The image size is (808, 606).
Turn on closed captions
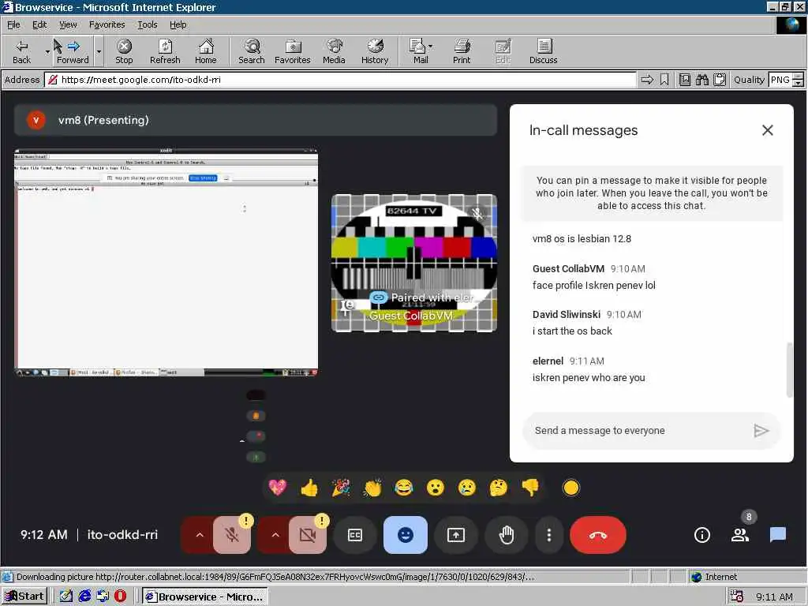tap(355, 535)
